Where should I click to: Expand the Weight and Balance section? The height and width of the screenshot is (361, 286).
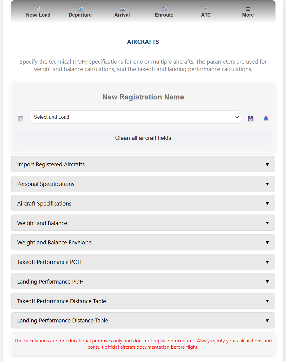143,223
